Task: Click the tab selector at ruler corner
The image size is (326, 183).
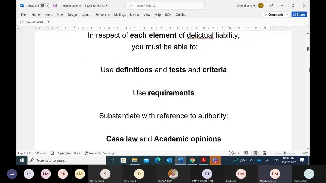Action: click(19, 28)
